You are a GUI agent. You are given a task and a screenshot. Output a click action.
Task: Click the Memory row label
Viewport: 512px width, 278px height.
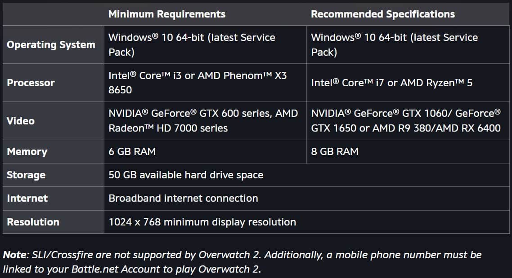27,152
